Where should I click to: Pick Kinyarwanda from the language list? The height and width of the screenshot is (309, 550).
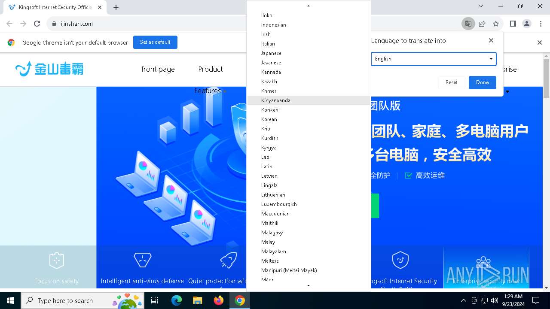coord(309,100)
